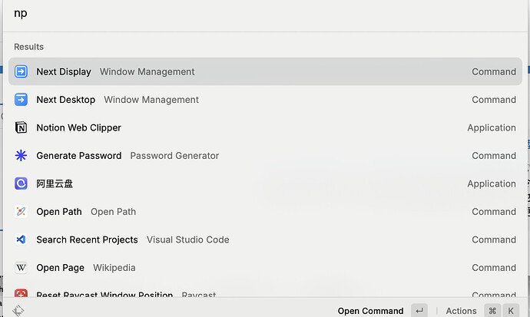Select the Next Display command row
This screenshot has width=530, height=317.
click(x=265, y=71)
